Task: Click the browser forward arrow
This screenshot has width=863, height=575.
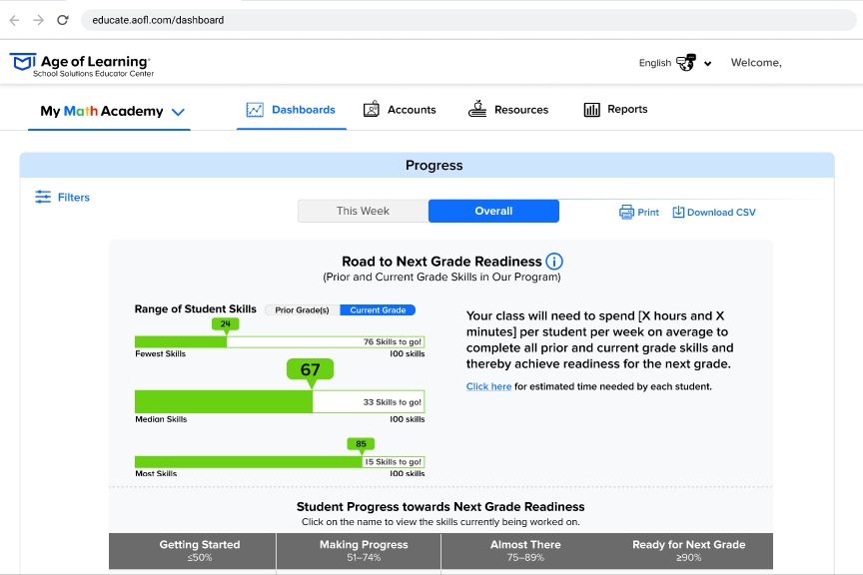Action: pos(38,20)
